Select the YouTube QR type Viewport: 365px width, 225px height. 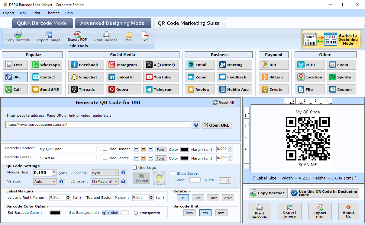[x=161, y=77]
